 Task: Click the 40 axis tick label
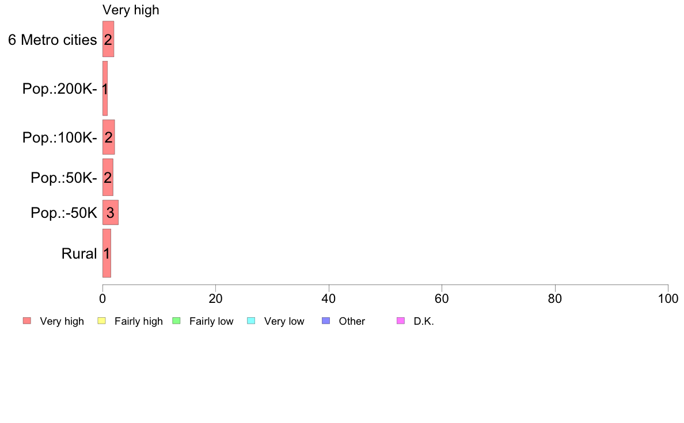[329, 298]
